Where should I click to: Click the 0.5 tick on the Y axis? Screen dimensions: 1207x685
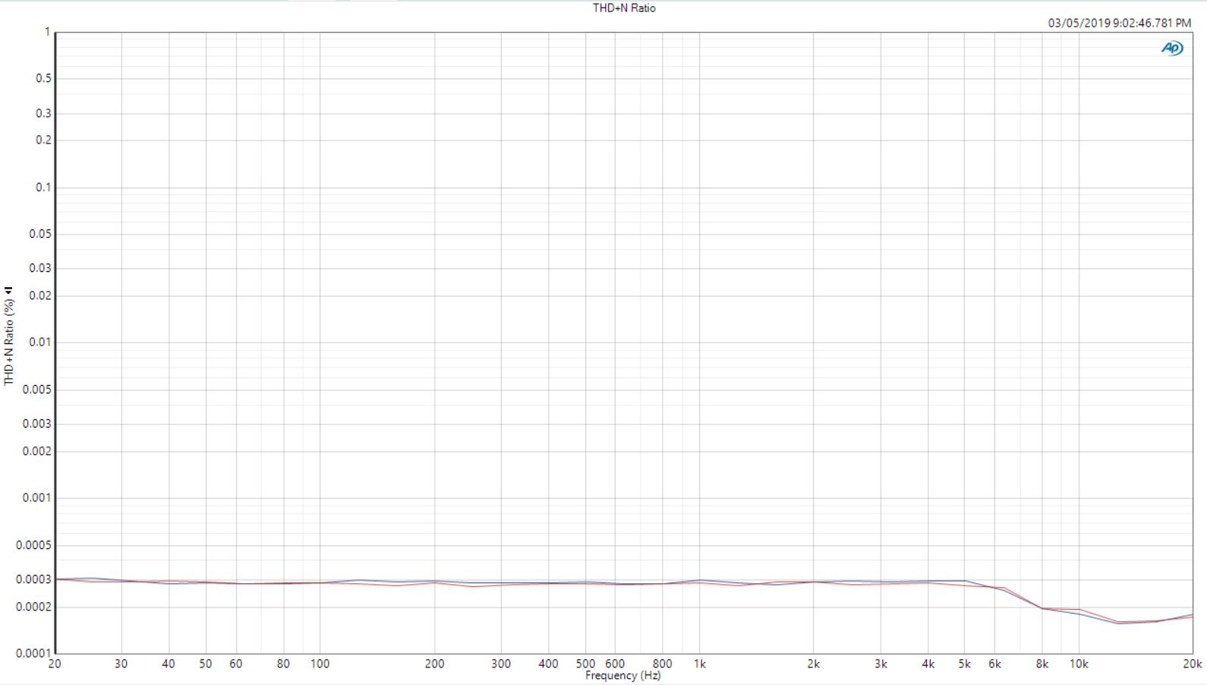click(x=43, y=78)
